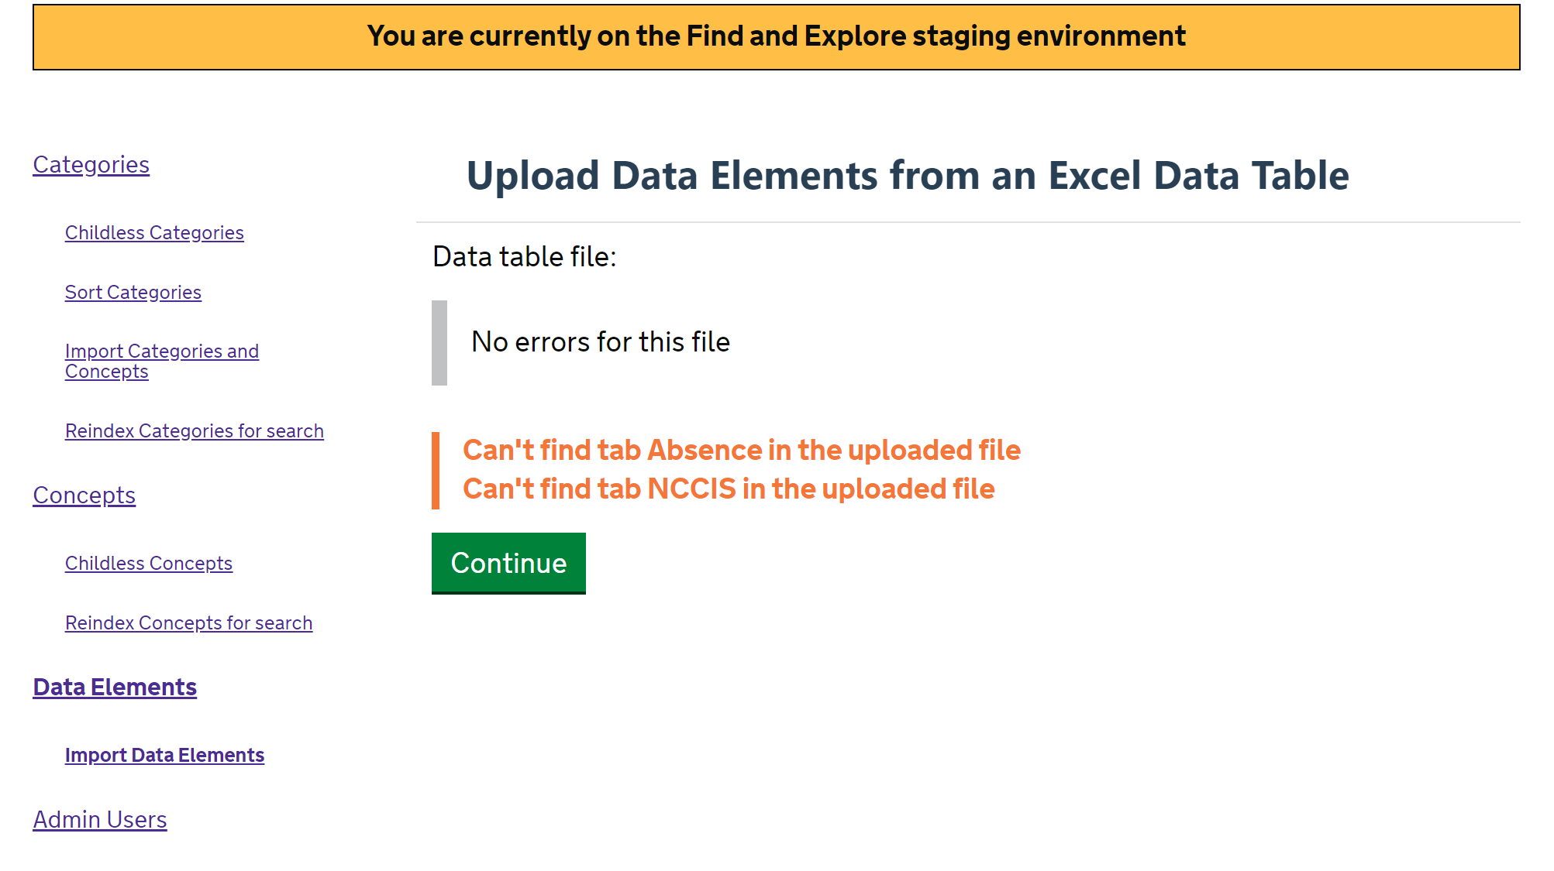Open the Data Elements section
The width and height of the screenshot is (1554, 871).
pos(114,687)
